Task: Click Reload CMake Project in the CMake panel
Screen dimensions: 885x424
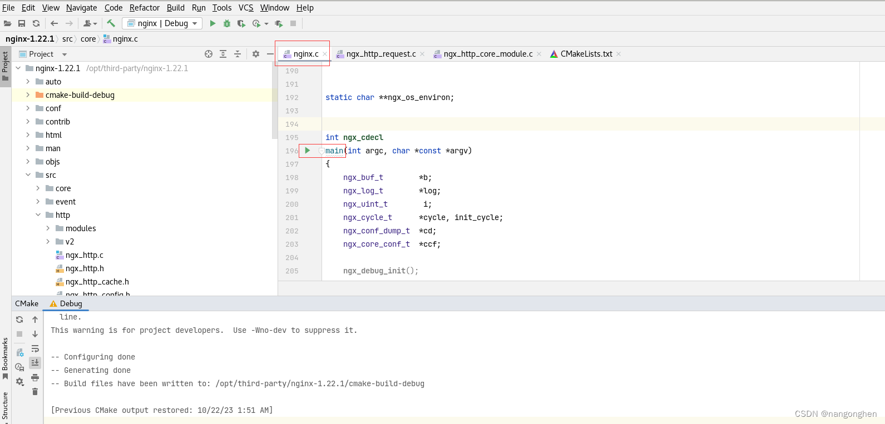Action: (19, 320)
